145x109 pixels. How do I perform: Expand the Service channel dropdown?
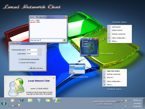click(84, 66)
